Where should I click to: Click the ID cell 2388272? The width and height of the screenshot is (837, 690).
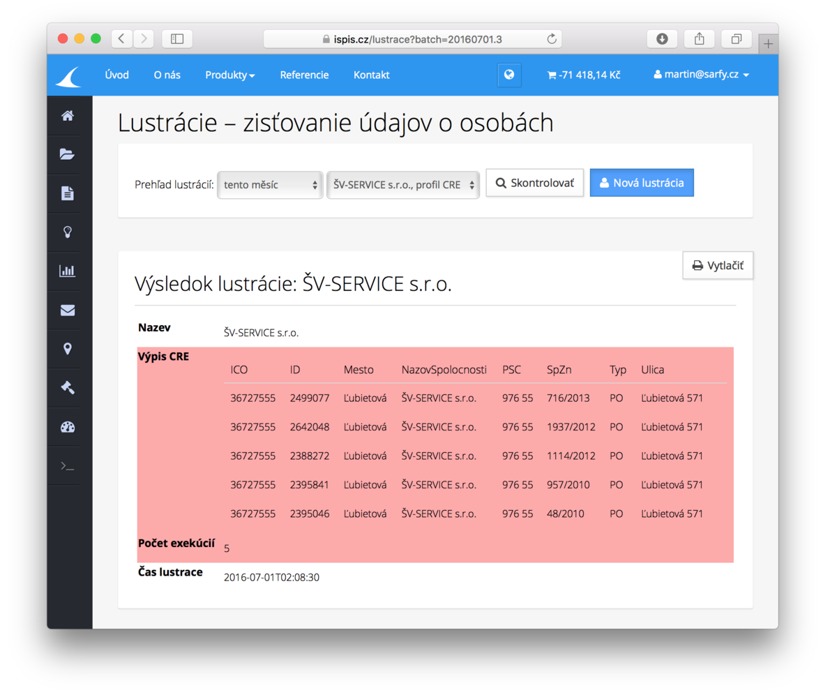310,456
